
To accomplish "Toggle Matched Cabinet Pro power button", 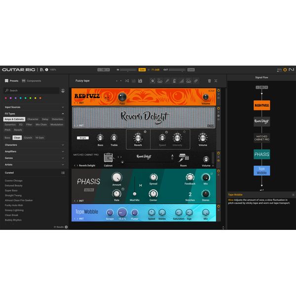I will (x=219, y=153).
